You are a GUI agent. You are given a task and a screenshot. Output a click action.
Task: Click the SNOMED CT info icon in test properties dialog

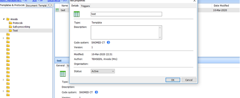(108, 43)
